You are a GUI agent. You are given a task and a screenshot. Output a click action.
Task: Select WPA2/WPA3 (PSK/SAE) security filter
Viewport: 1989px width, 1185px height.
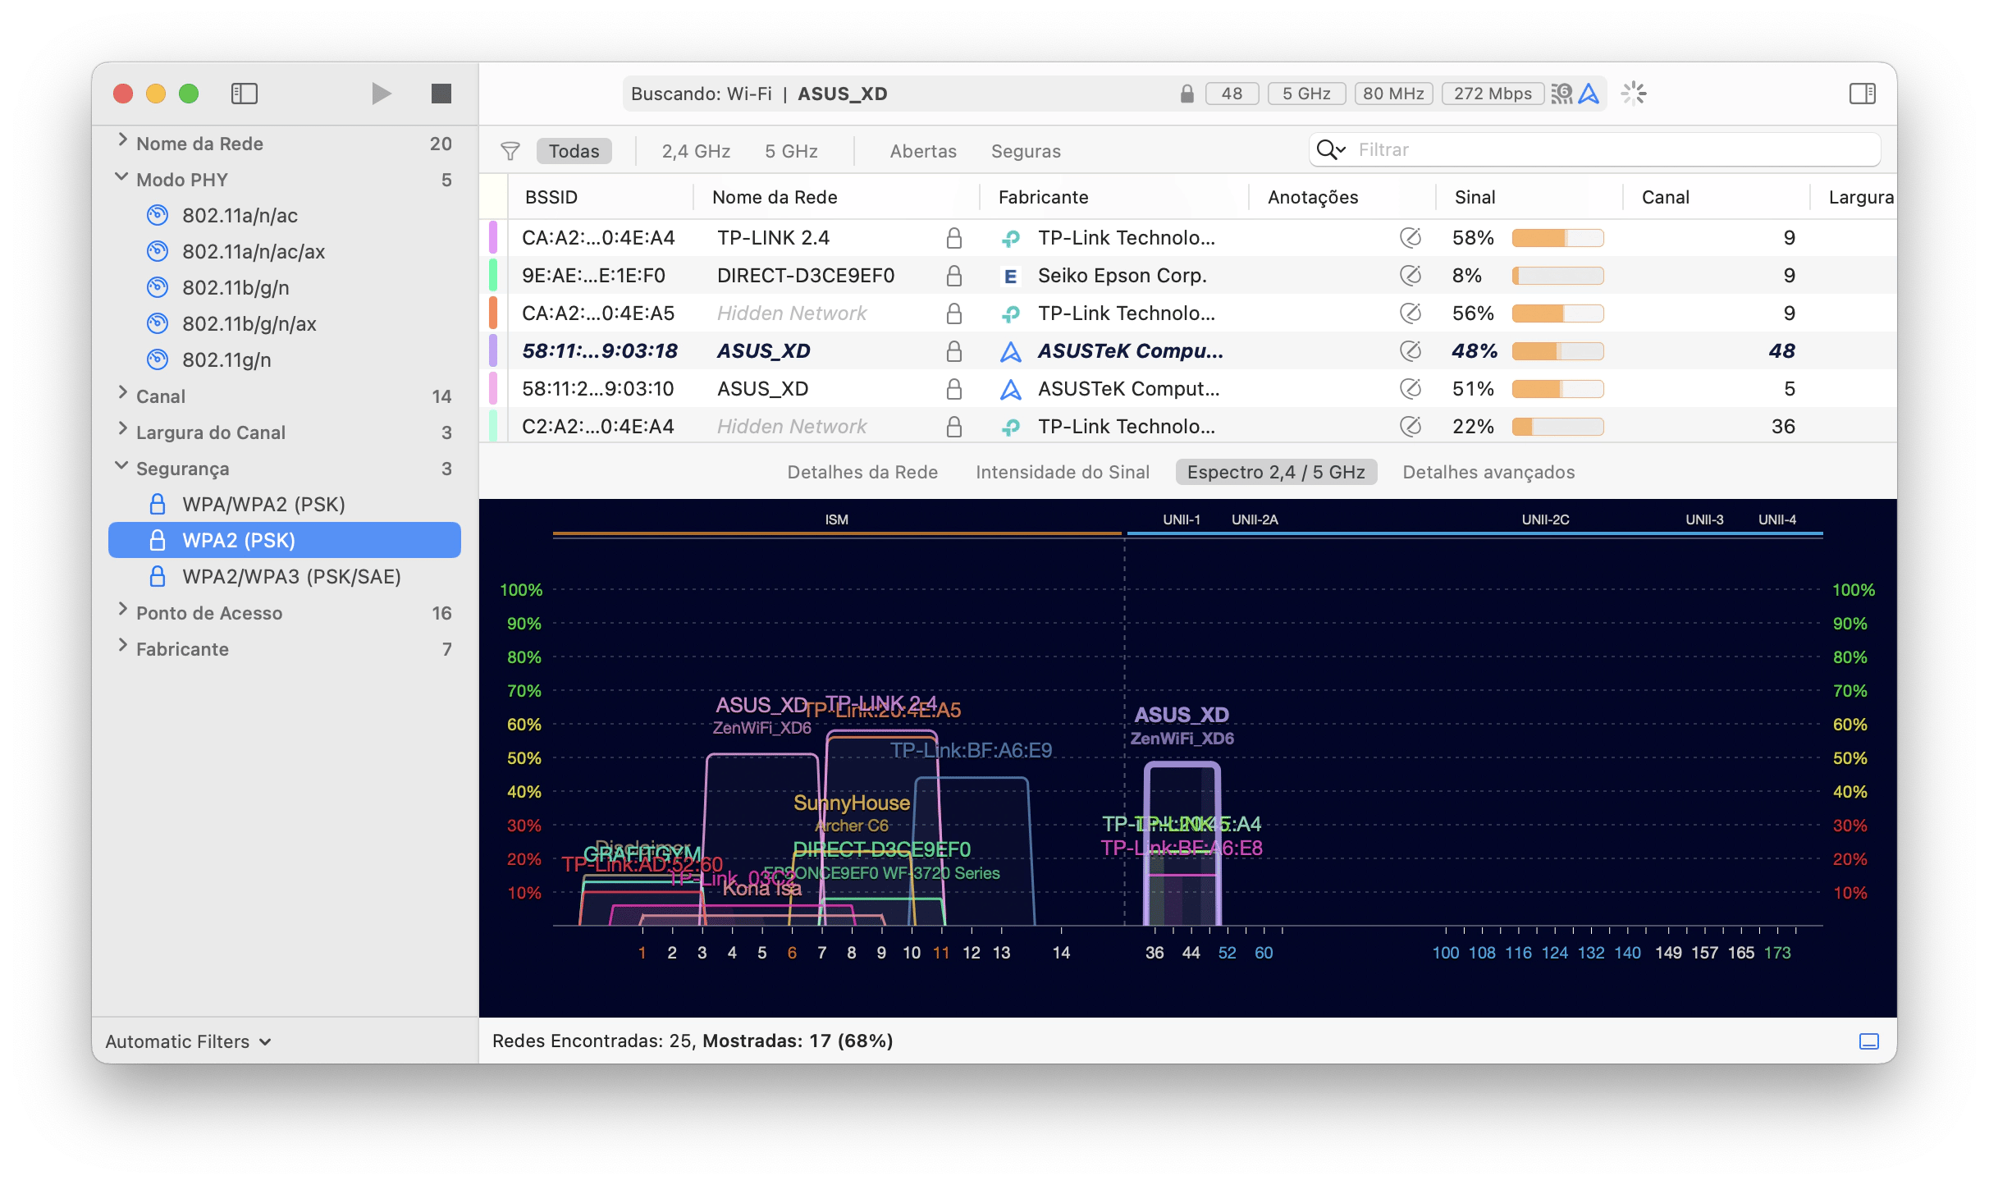point(284,576)
